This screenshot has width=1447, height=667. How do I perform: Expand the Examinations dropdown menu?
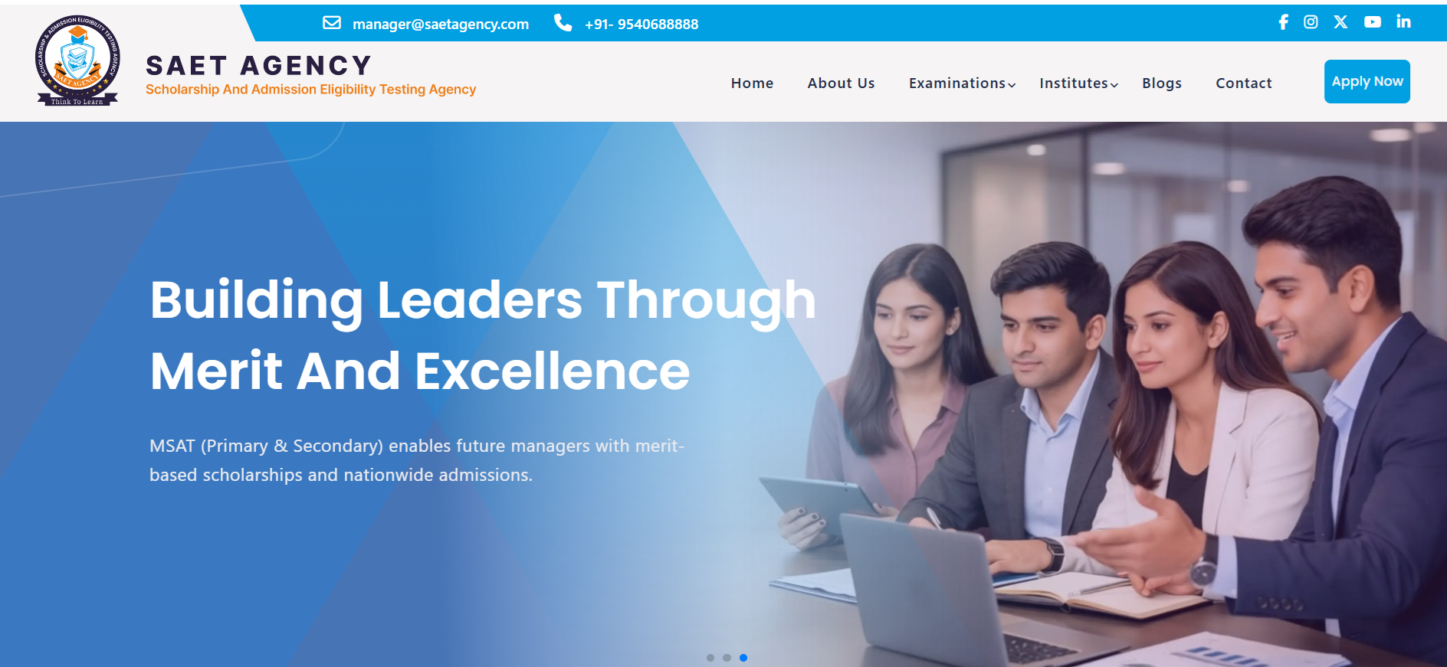[962, 83]
